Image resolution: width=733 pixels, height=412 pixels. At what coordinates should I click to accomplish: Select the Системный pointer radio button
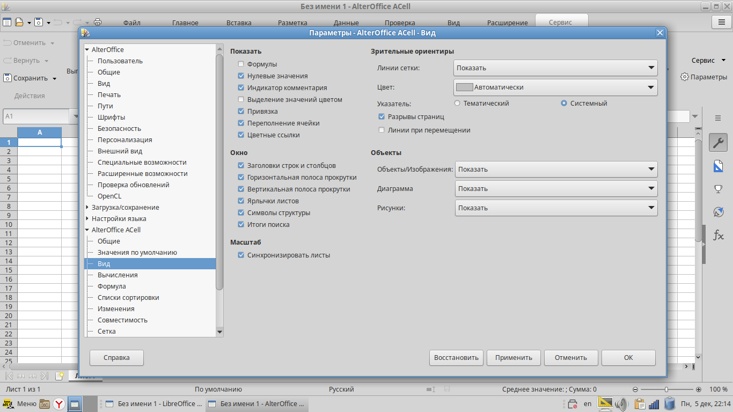coord(564,103)
